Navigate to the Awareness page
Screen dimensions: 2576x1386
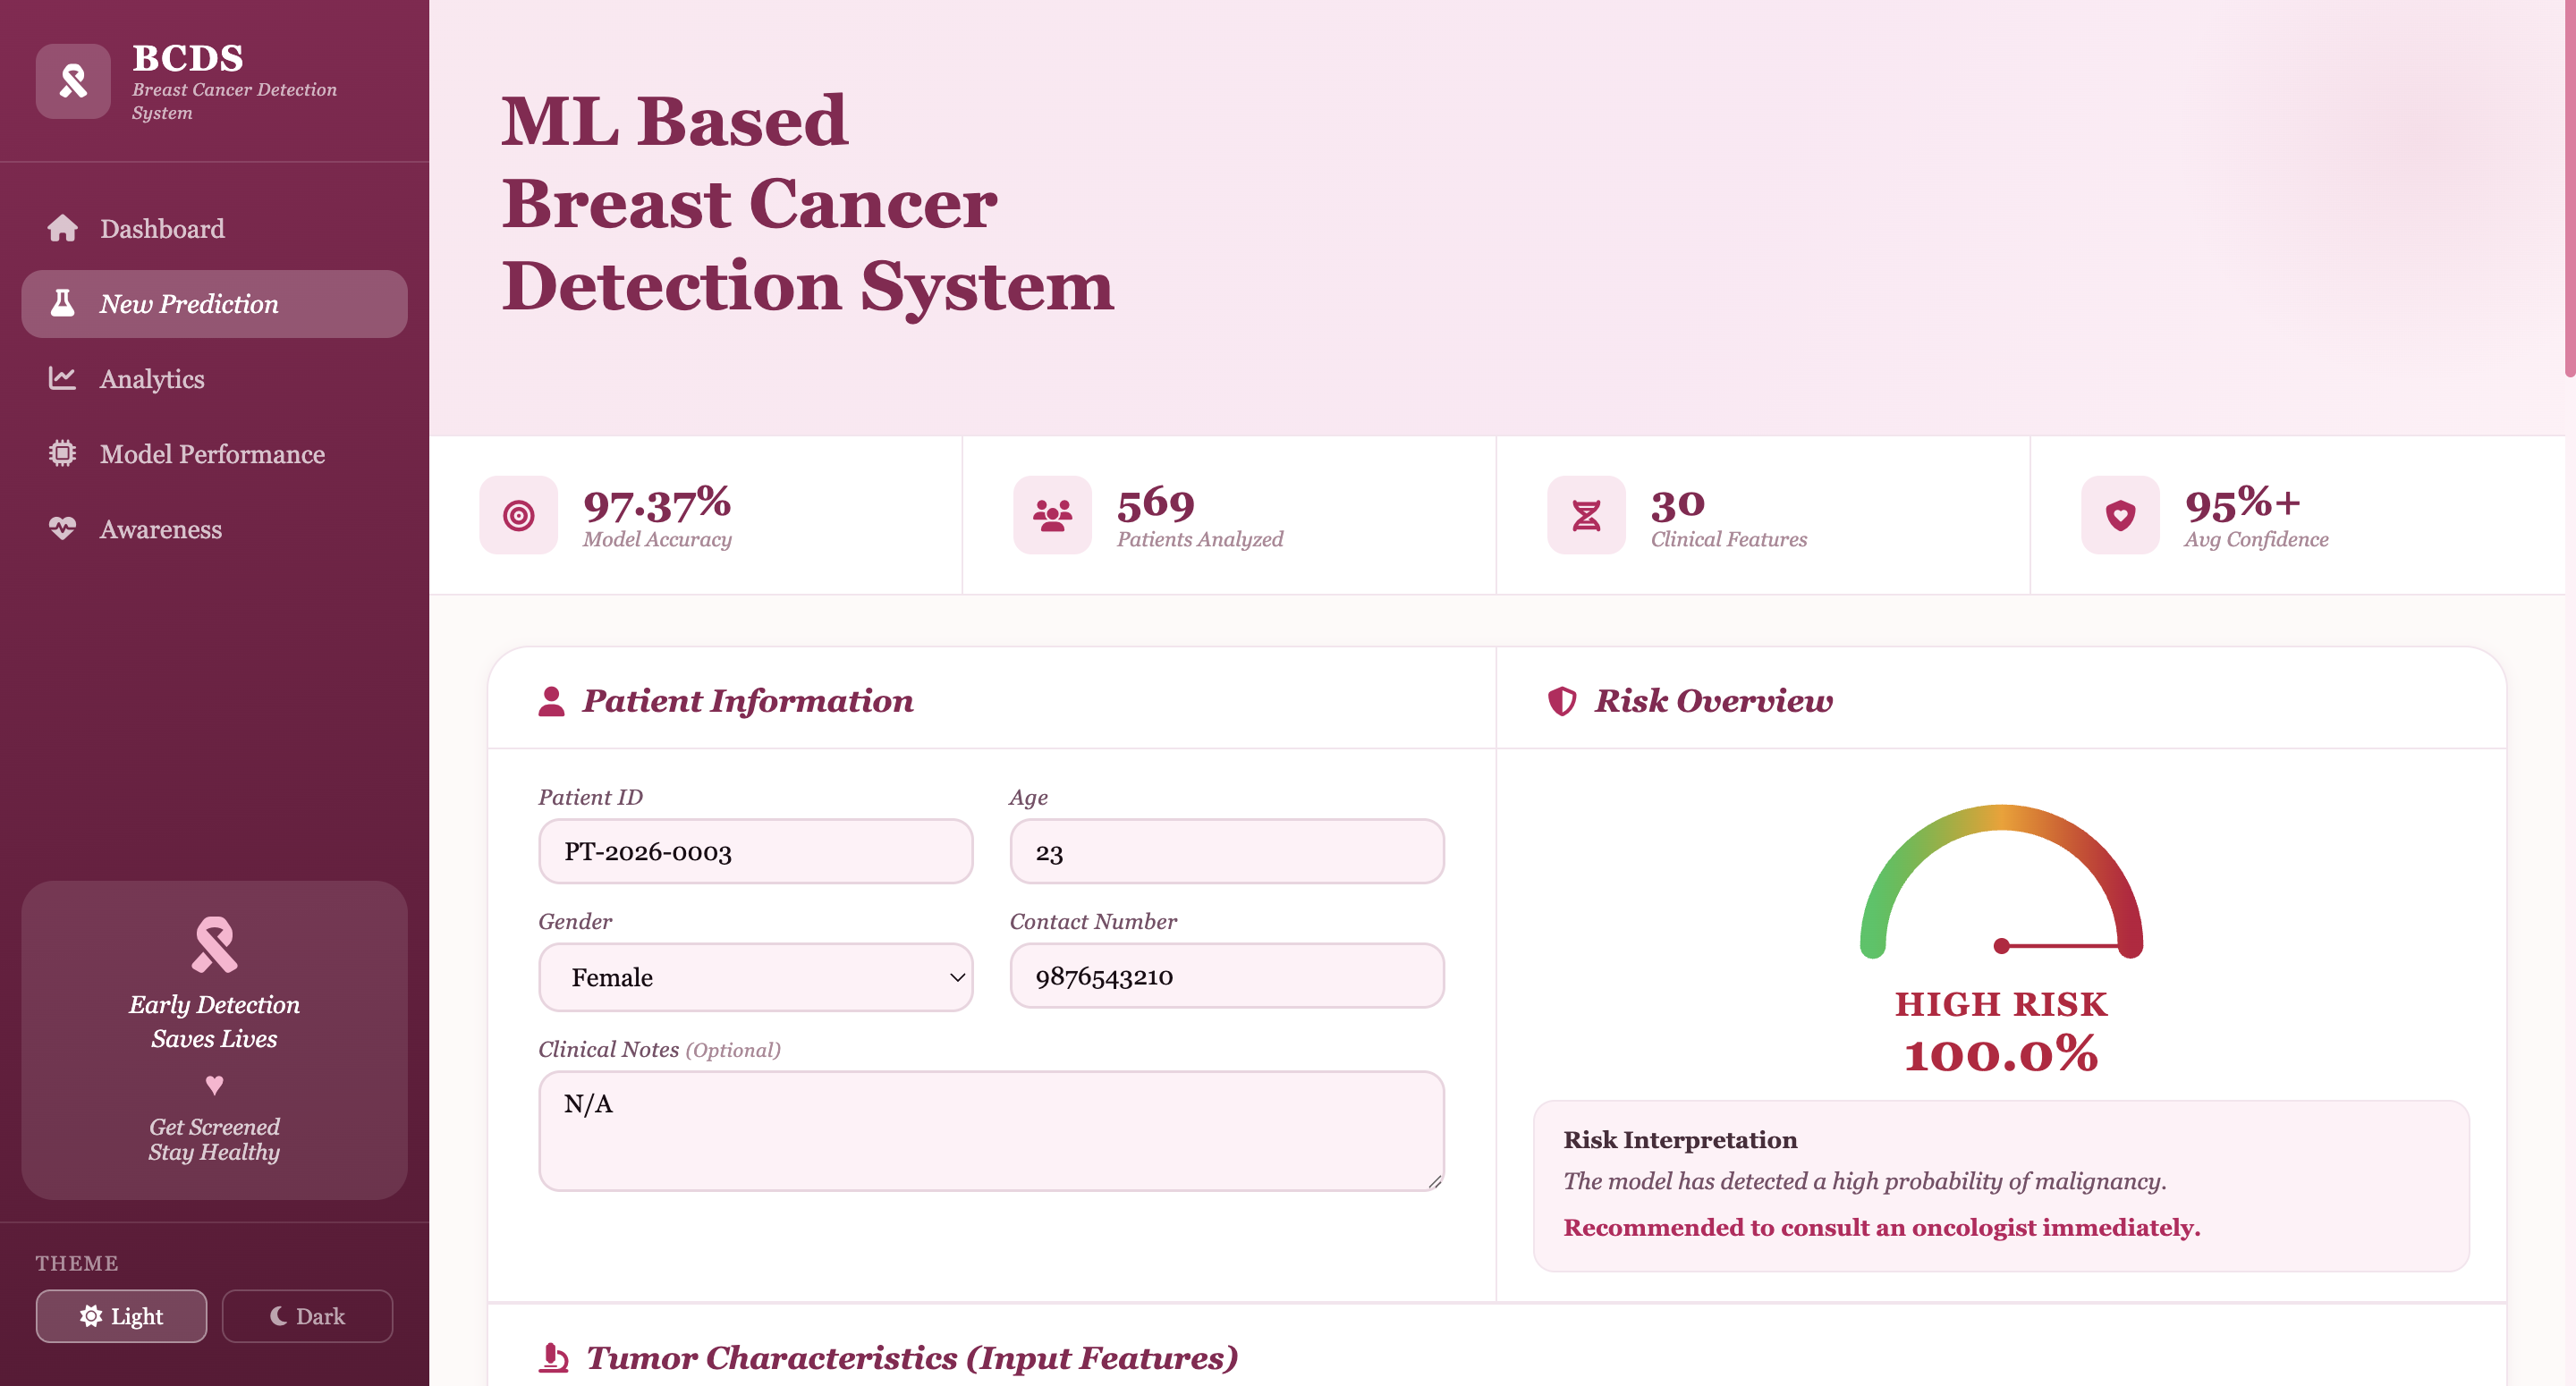point(214,528)
